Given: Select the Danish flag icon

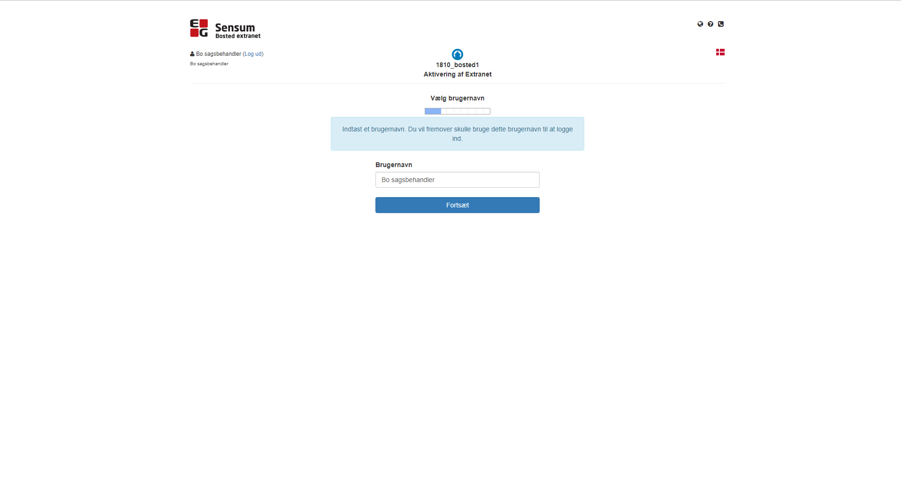Looking at the screenshot, I should pyautogui.click(x=720, y=52).
